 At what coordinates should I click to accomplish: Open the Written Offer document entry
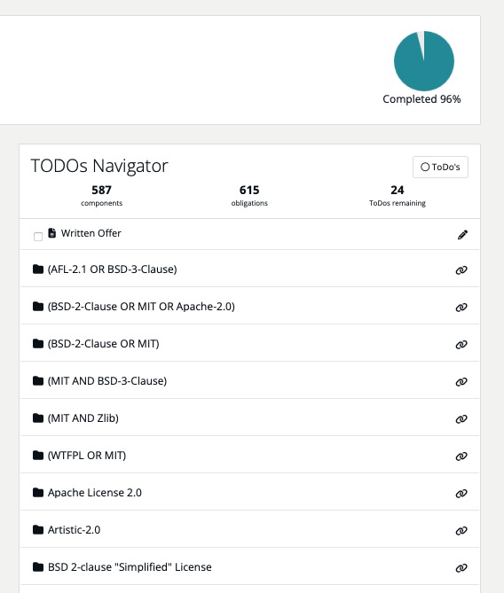91,233
